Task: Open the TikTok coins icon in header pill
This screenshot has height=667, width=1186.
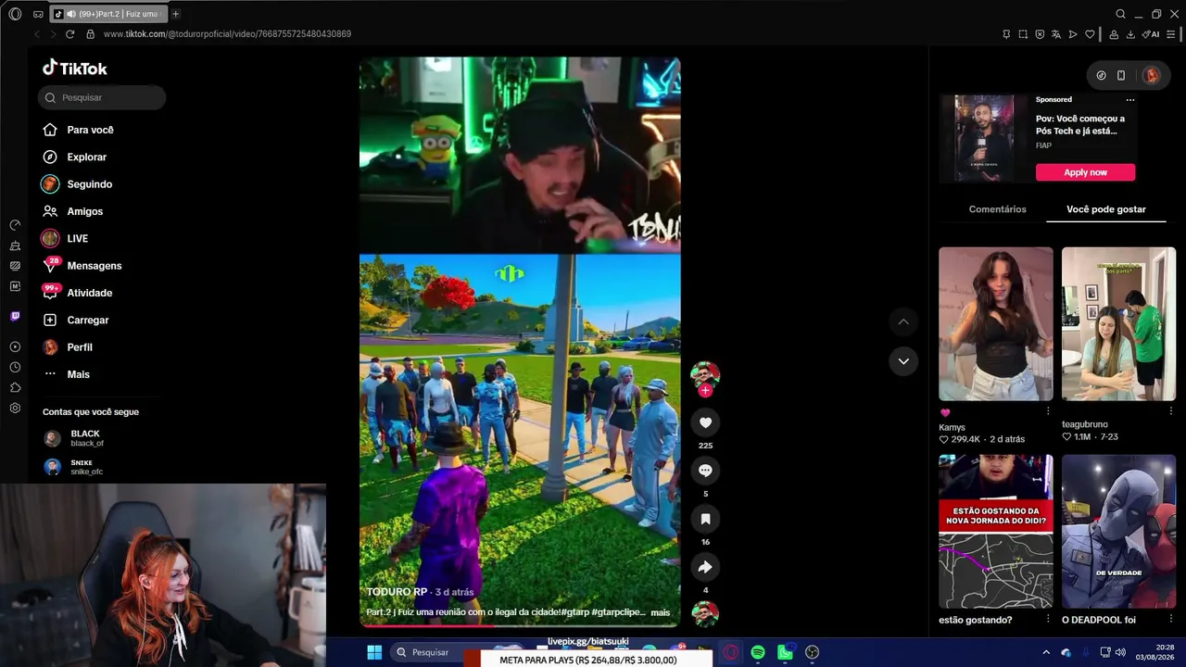Action: (x=1101, y=76)
